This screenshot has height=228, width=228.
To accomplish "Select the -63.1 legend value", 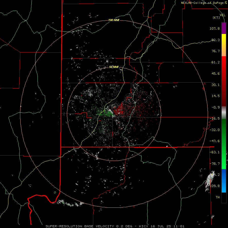I will (x=215, y=152).
